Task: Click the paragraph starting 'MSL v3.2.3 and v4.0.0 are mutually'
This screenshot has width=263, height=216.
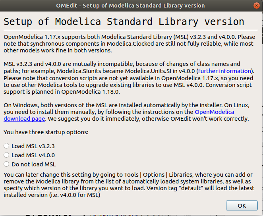Action: click(129, 78)
